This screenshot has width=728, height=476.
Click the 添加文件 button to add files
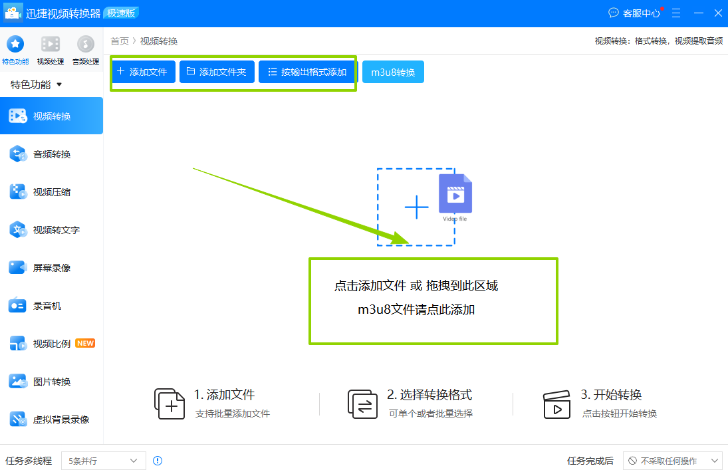tap(144, 72)
